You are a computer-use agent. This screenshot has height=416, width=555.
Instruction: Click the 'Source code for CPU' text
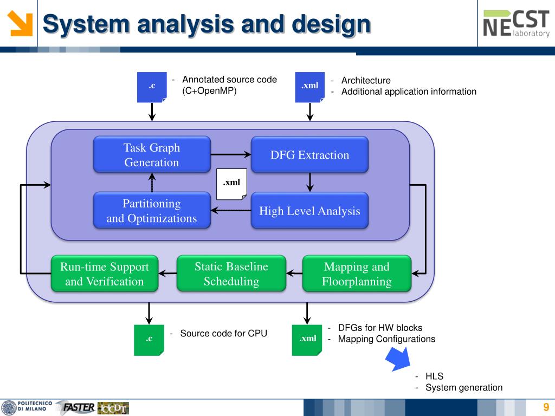coord(224,333)
